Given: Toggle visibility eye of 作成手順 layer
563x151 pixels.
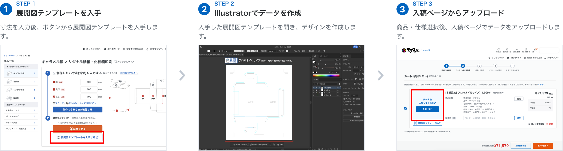Looking at the screenshot, I should click(x=314, y=88).
